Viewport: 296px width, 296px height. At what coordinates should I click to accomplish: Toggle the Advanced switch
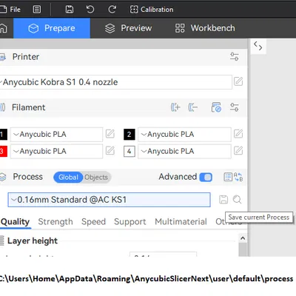click(206, 177)
